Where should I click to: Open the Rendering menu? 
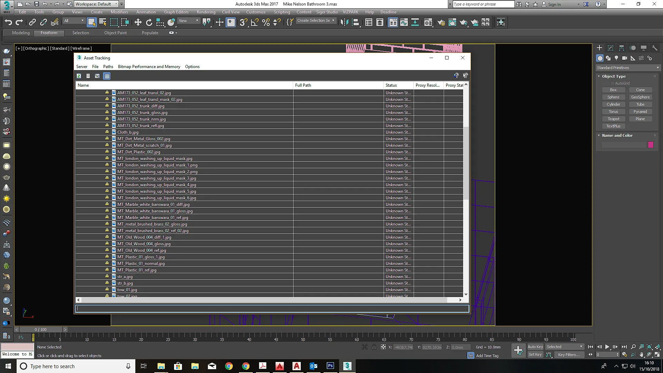206,12
